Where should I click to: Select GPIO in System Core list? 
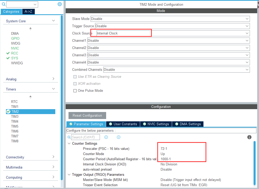tap(15, 38)
